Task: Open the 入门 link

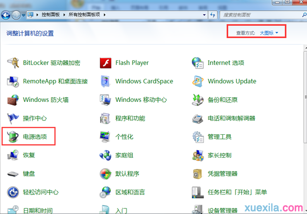Action: (121, 211)
